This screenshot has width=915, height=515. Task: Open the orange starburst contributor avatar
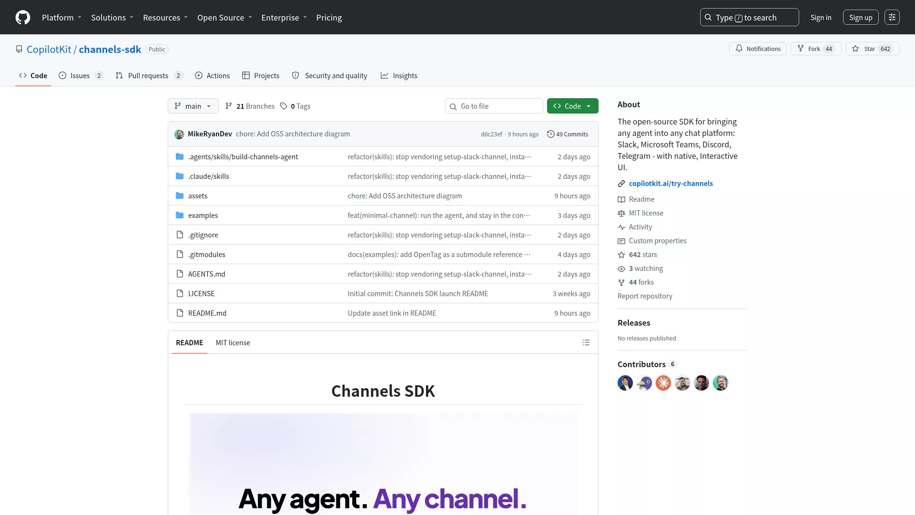click(x=663, y=383)
